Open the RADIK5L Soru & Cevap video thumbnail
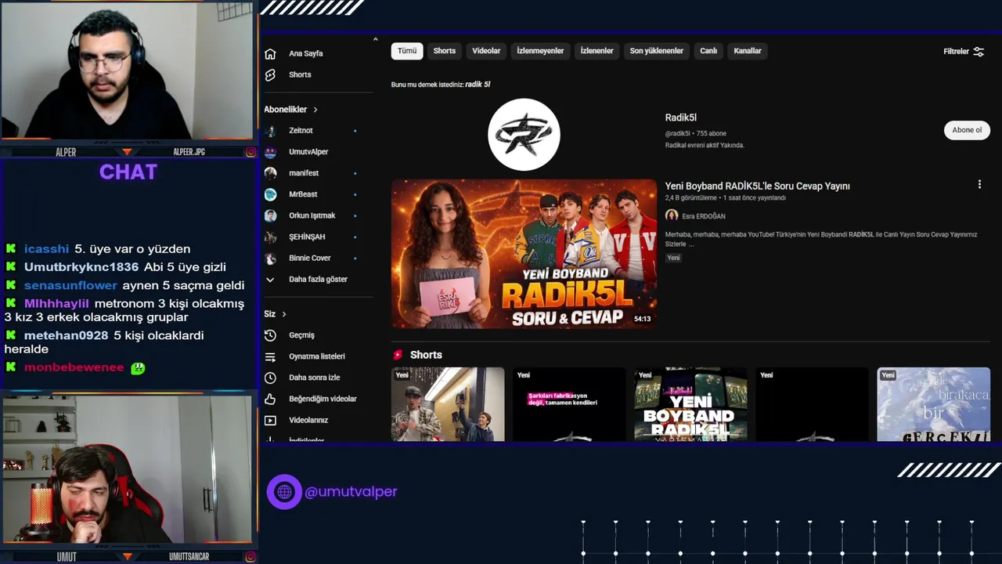Screen dimensions: 1002x564 (524, 254)
